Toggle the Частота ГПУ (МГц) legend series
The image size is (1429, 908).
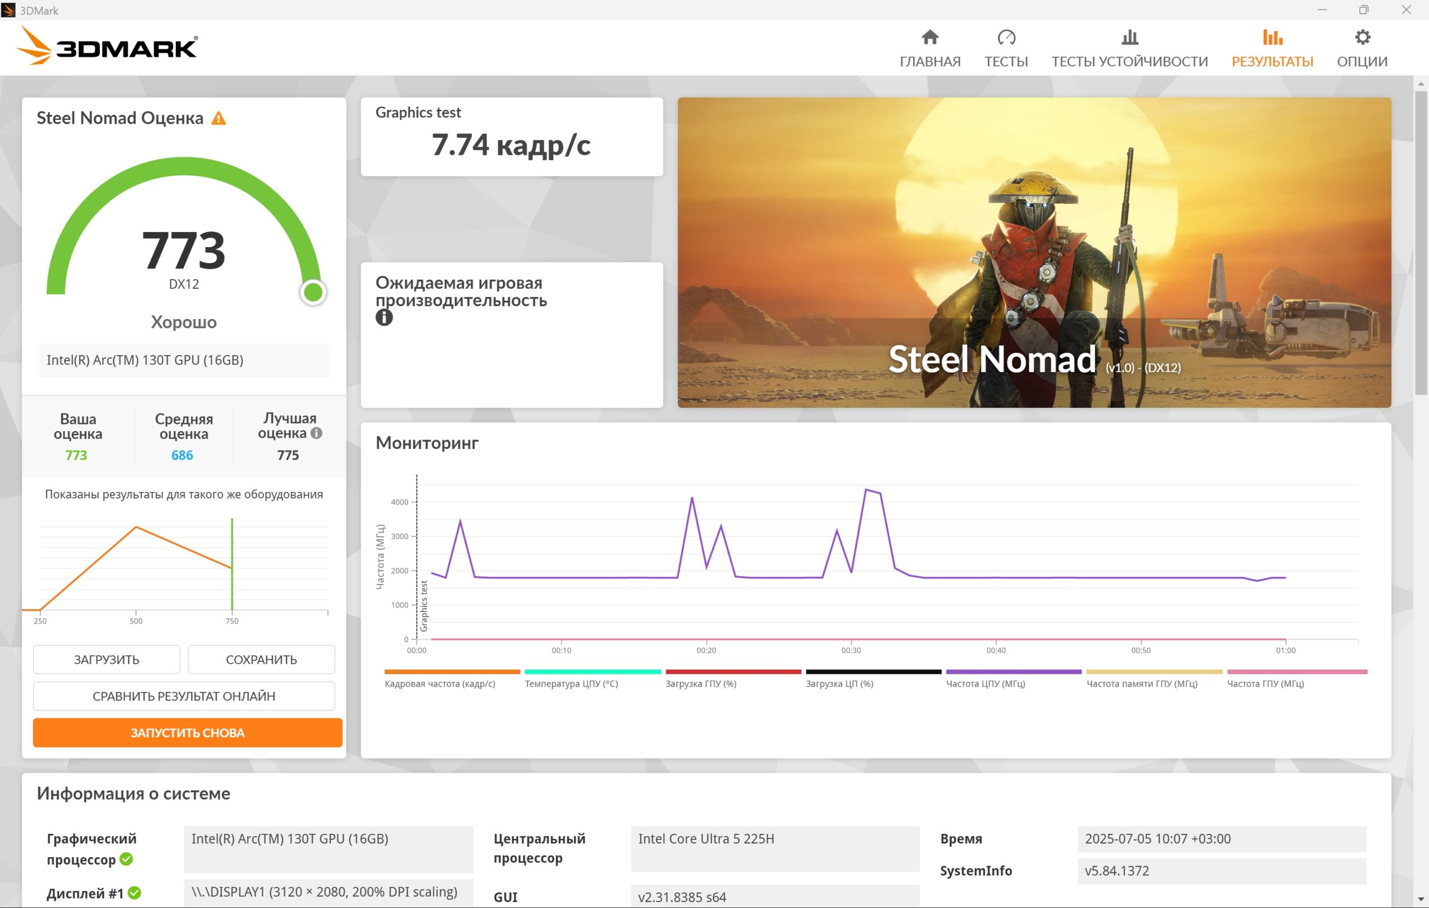1297,678
